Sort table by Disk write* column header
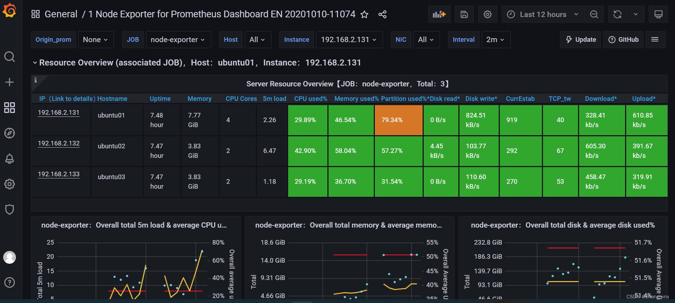The height and width of the screenshot is (303, 675). (481, 99)
